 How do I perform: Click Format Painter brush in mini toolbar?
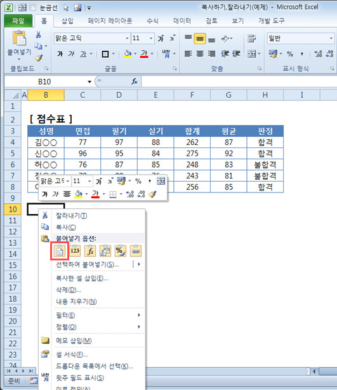152,194
